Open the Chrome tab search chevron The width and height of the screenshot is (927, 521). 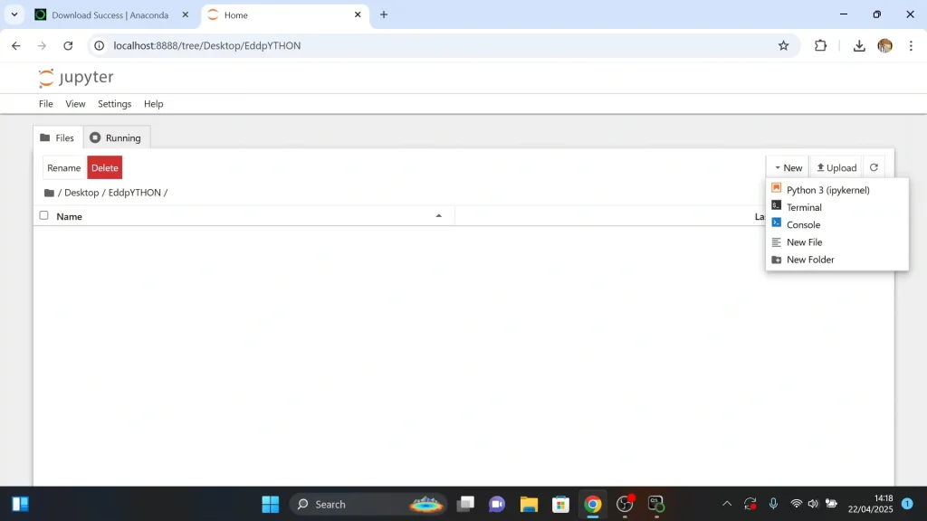coord(14,14)
